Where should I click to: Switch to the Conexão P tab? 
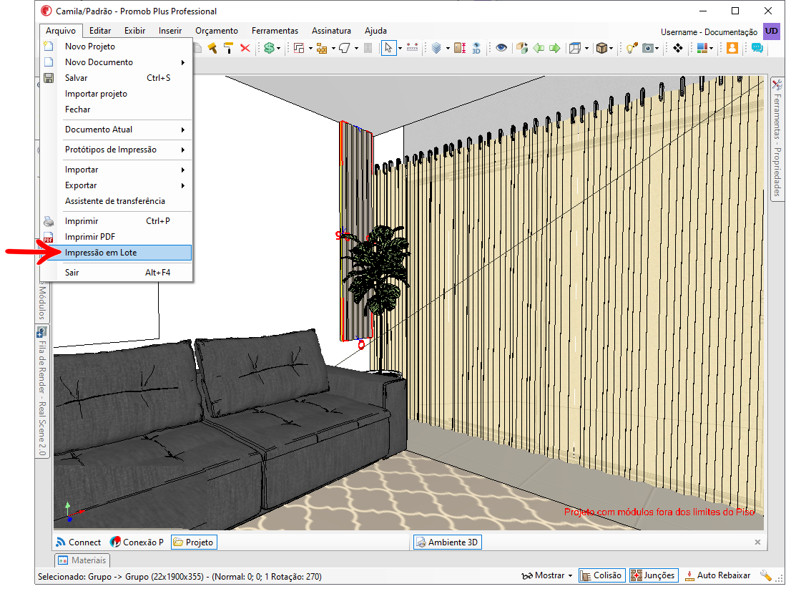click(x=137, y=542)
